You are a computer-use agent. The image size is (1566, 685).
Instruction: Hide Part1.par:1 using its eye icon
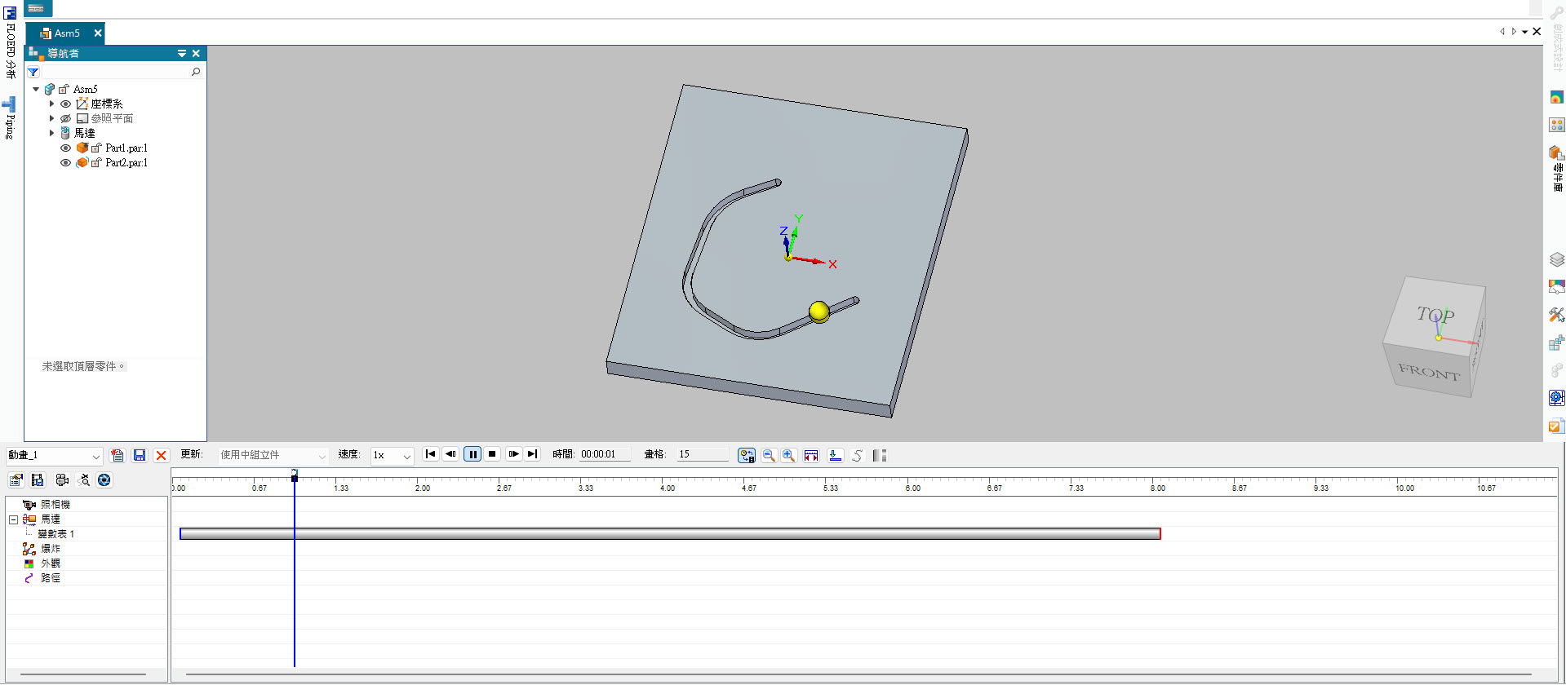66,148
